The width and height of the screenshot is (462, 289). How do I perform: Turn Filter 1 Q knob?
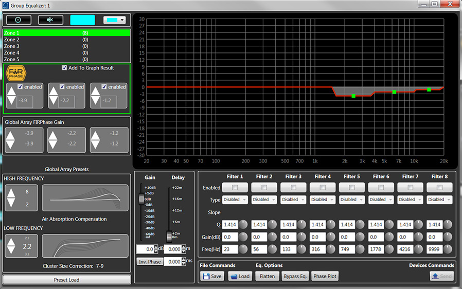coord(243,225)
